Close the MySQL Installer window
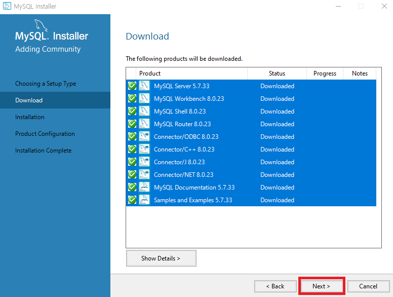This screenshot has height=297, width=393. click(x=384, y=6)
